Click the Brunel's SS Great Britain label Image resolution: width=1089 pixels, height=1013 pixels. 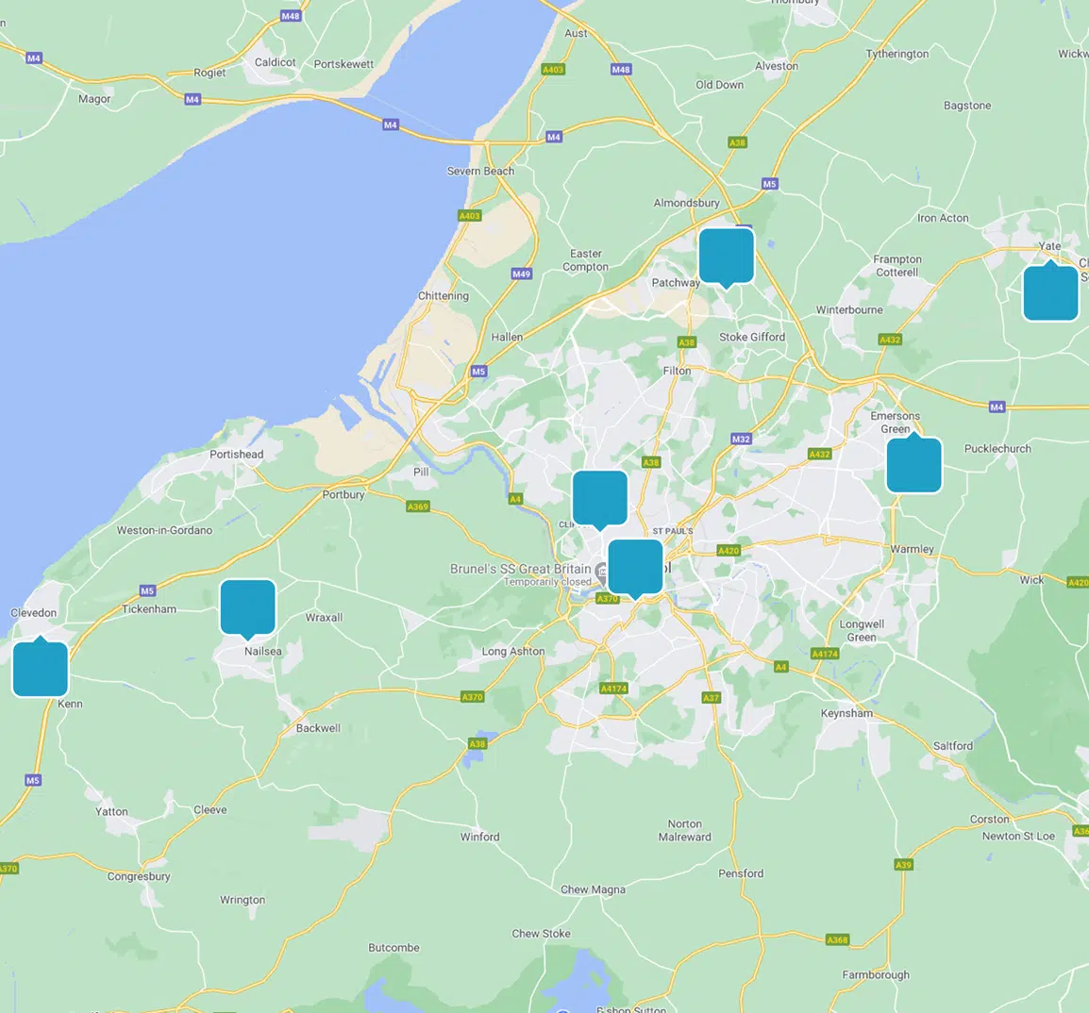point(520,569)
